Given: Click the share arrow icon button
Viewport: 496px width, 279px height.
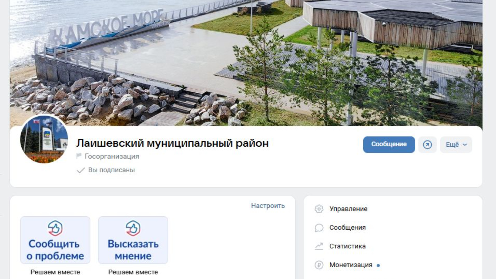Looking at the screenshot, I should click(x=427, y=144).
